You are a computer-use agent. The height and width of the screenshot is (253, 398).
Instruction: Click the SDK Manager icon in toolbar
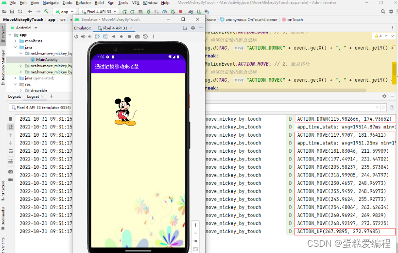tap(207, 12)
